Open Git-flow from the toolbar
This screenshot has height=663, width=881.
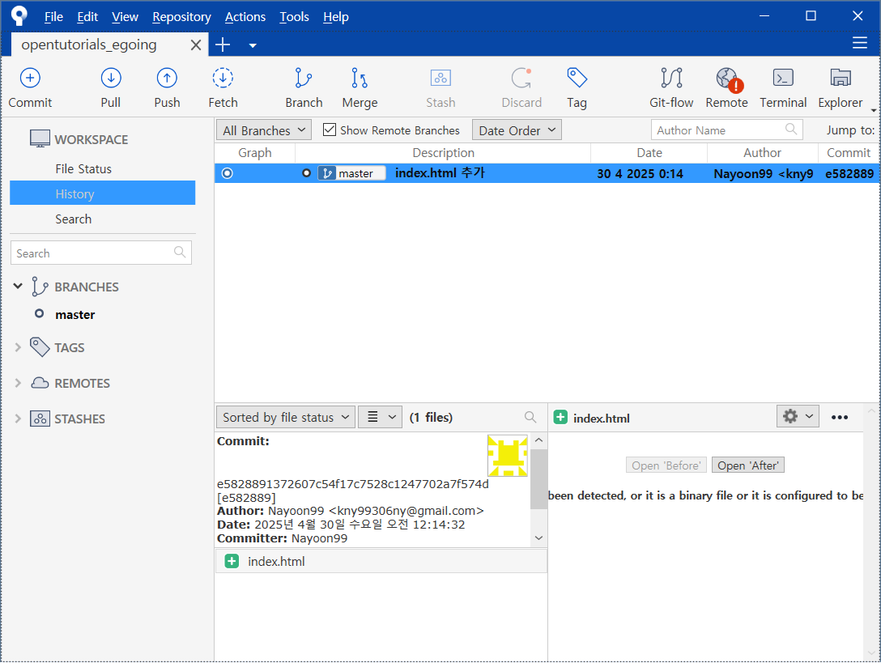click(671, 78)
